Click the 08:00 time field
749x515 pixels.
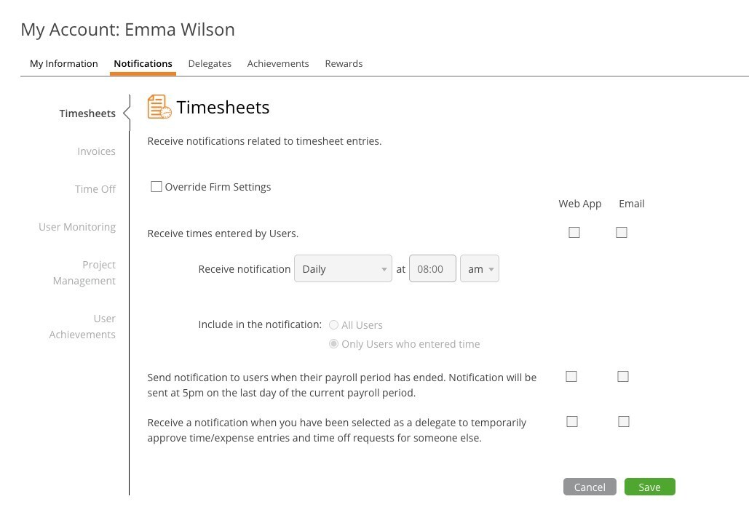(x=432, y=268)
